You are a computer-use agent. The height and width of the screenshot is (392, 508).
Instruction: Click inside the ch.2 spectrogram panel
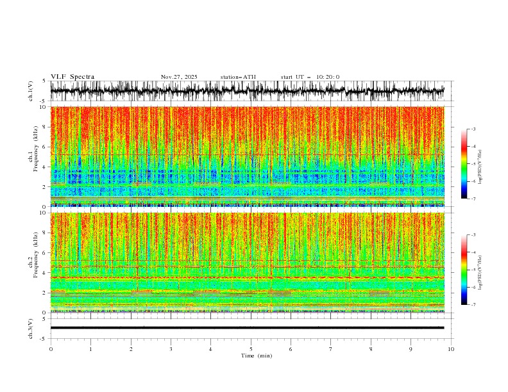[247, 263]
